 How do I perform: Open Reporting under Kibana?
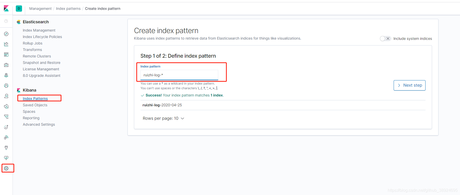click(x=31, y=118)
